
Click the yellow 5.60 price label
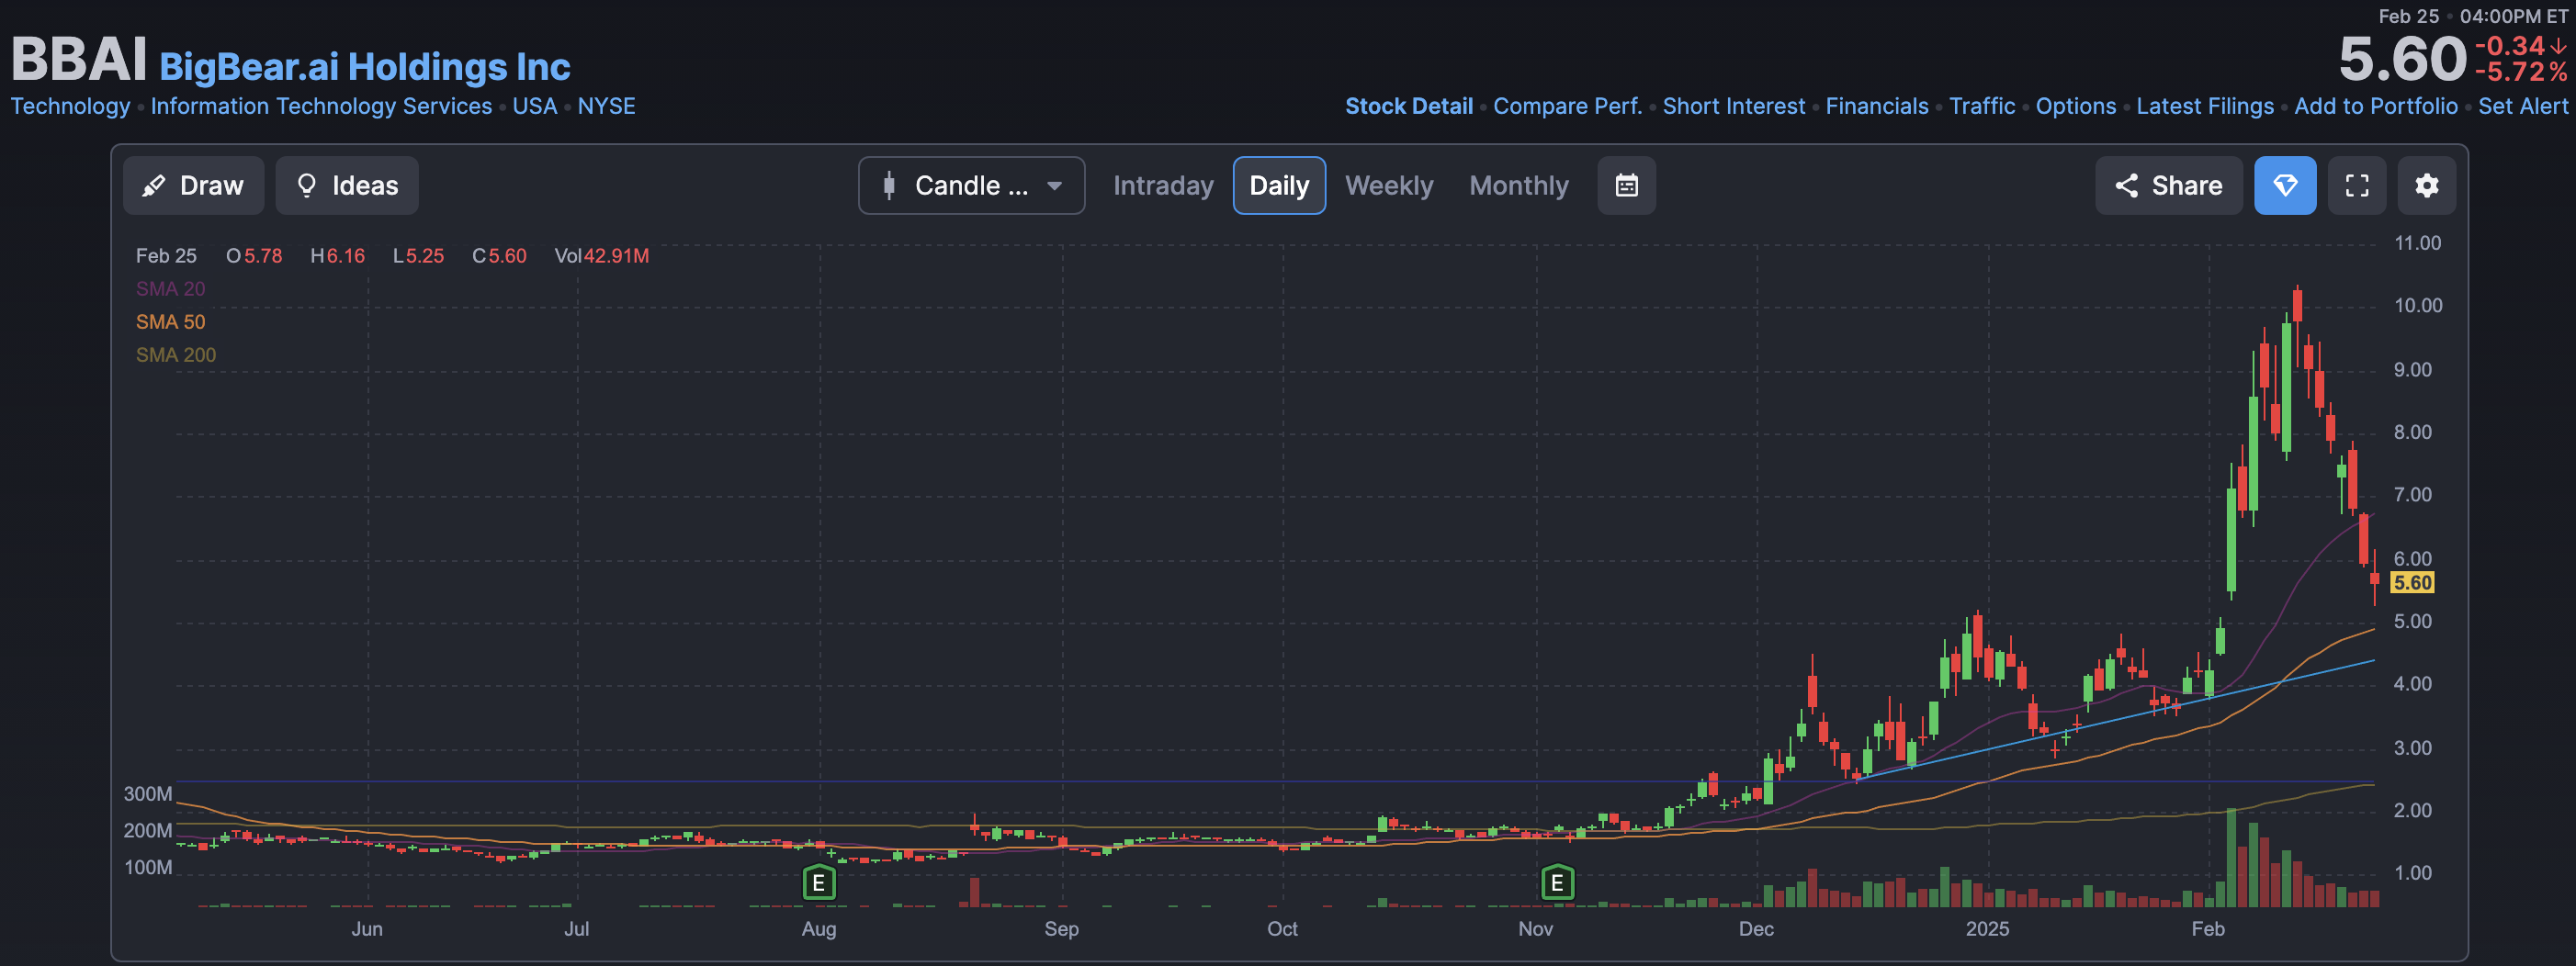point(2412,583)
